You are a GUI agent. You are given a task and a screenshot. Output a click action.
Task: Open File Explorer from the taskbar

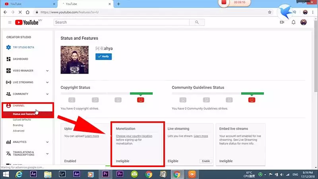(x=48, y=174)
